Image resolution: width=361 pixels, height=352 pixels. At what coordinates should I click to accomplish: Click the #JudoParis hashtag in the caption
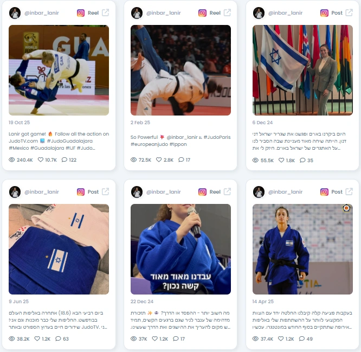217,137
